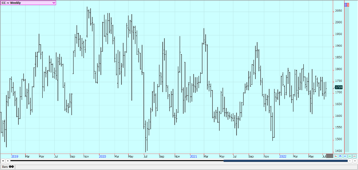Viewport: 358px width, 170px height.
Task: Step chart back with single left arrow
Action: 8,161
